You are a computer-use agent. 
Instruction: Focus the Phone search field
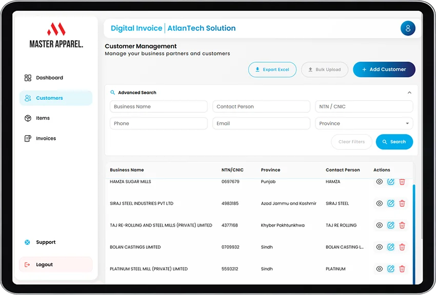[x=158, y=123]
